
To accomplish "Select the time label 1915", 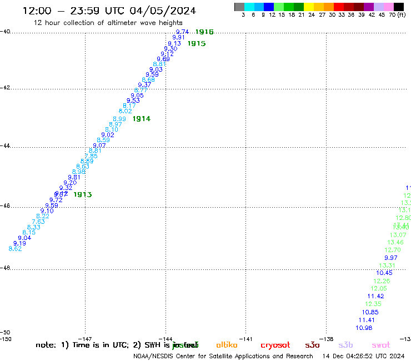I will [197, 43].
